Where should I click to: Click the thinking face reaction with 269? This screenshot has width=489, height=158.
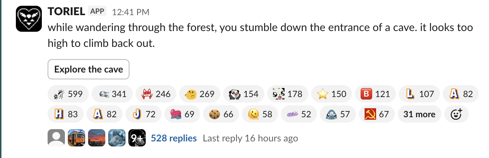pyautogui.click(x=199, y=94)
